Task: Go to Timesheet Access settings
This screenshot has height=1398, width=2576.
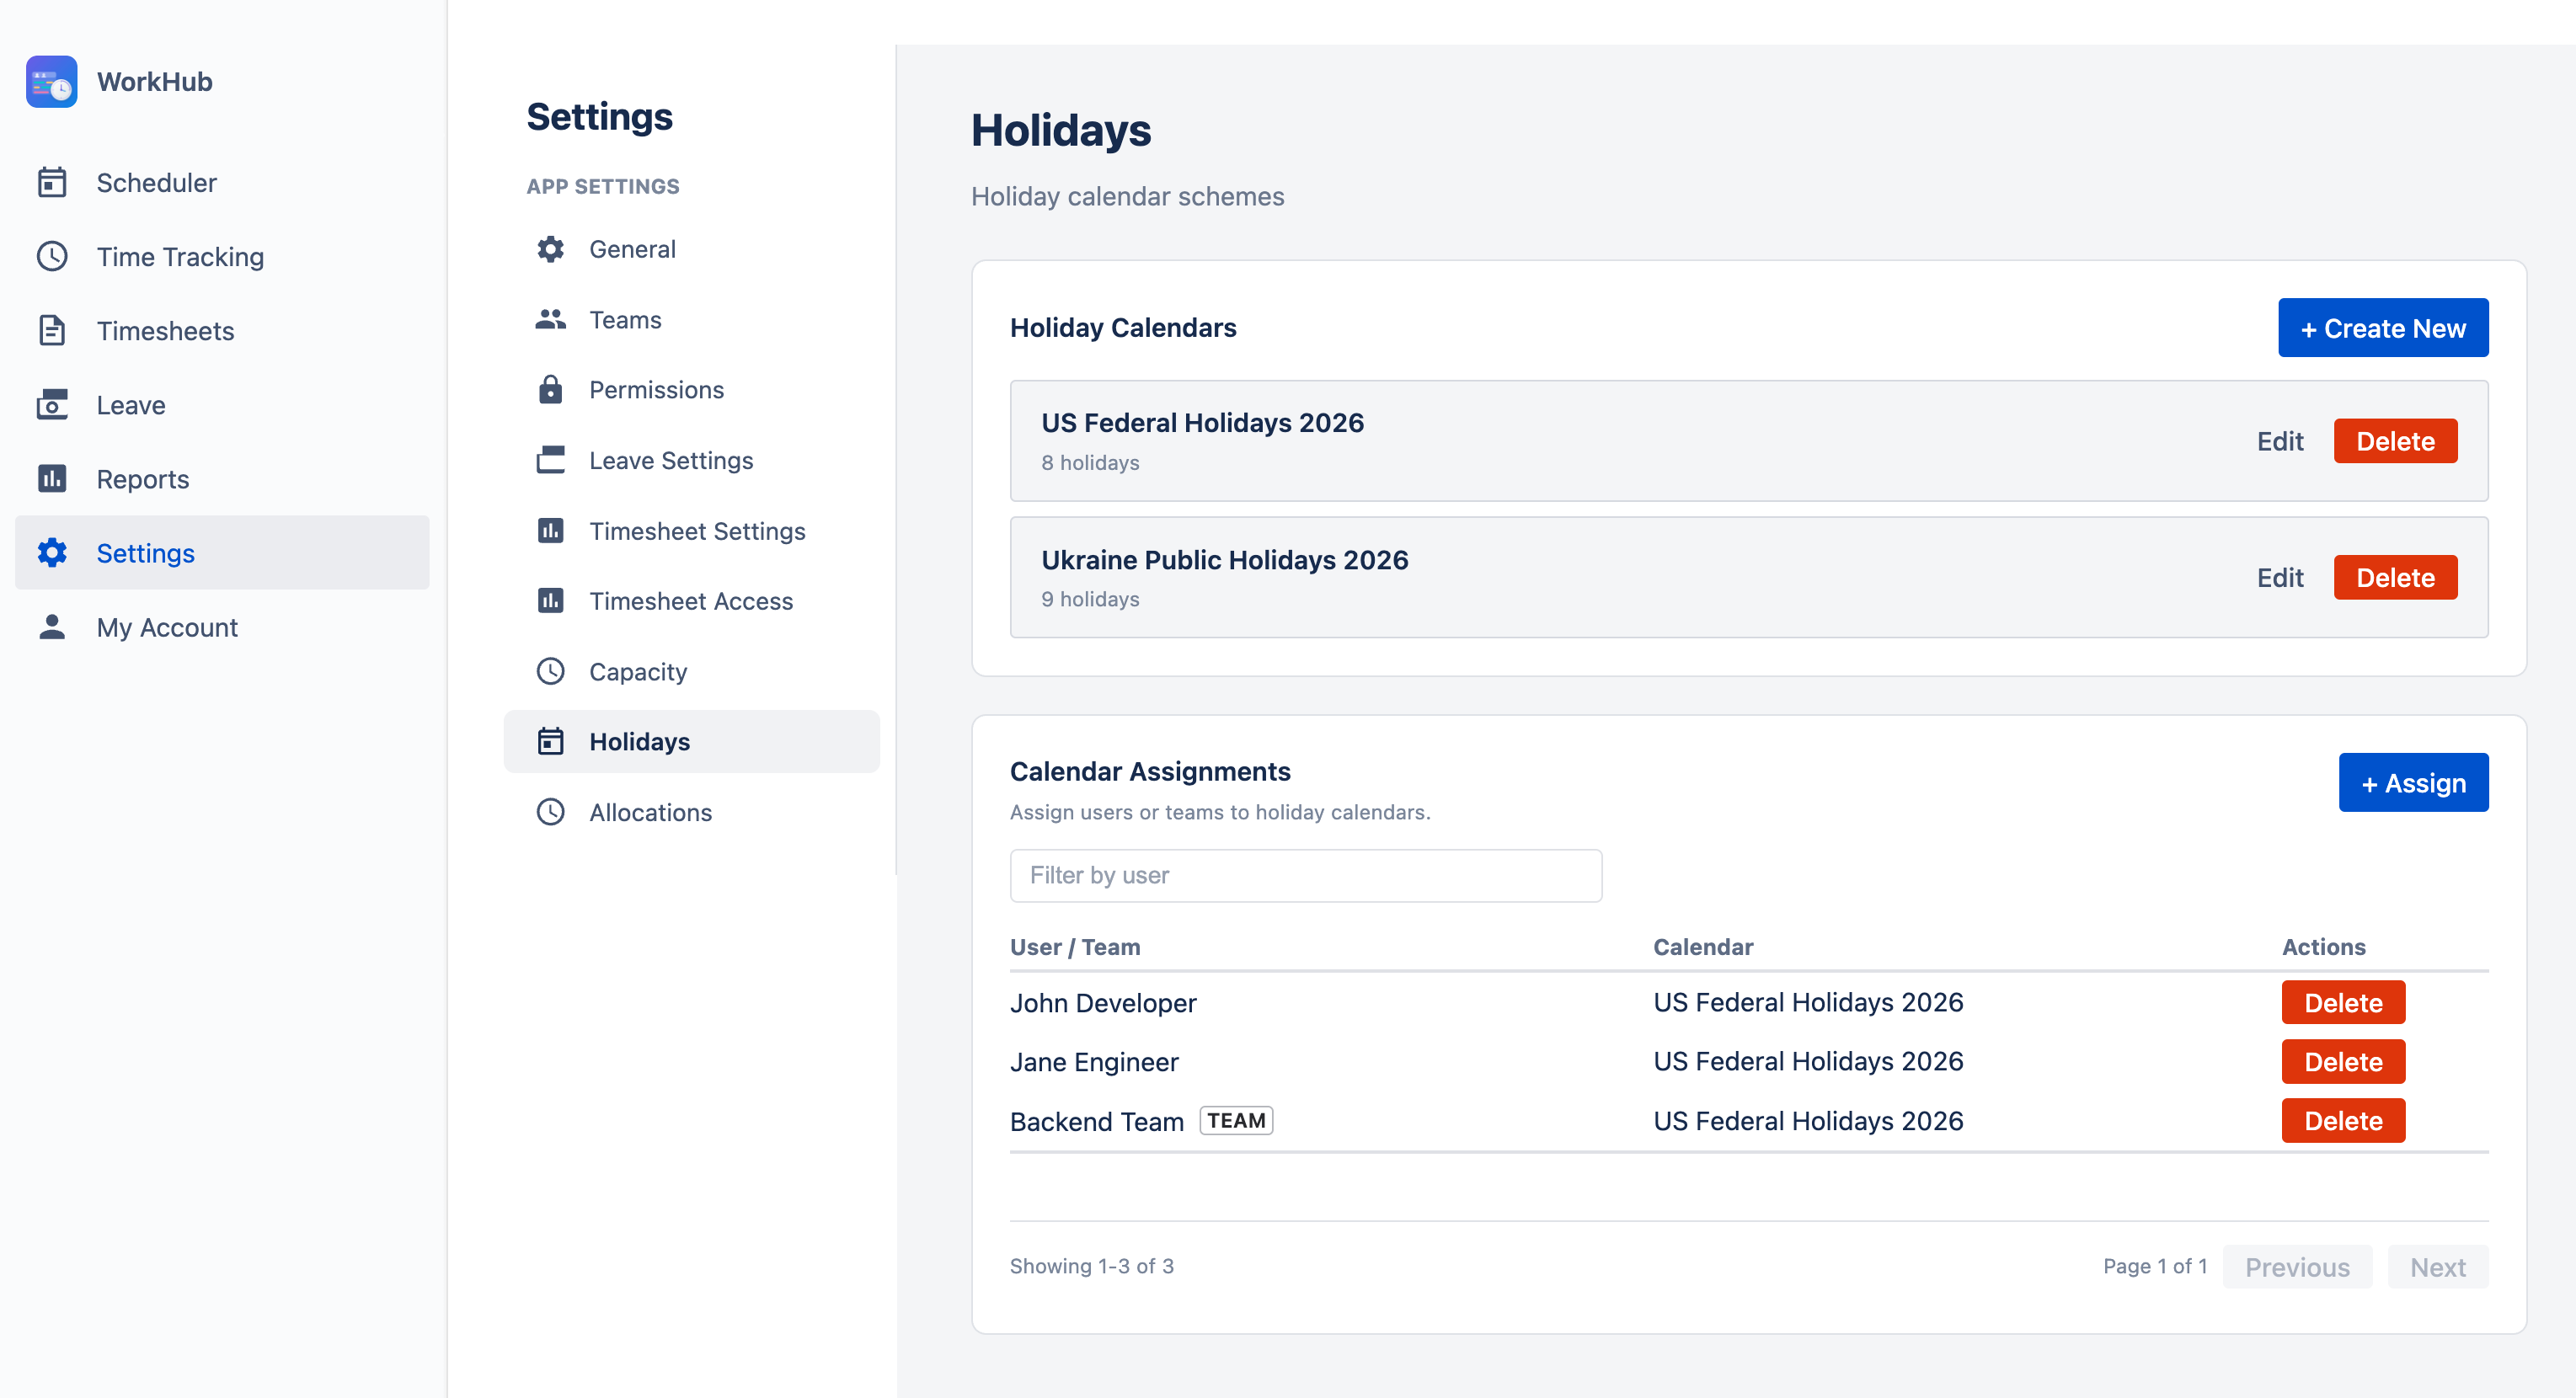Action: click(x=690, y=601)
